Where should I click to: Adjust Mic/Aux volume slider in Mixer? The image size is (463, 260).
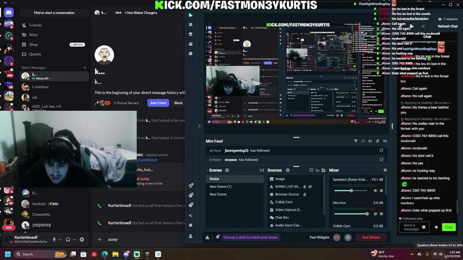(x=352, y=214)
